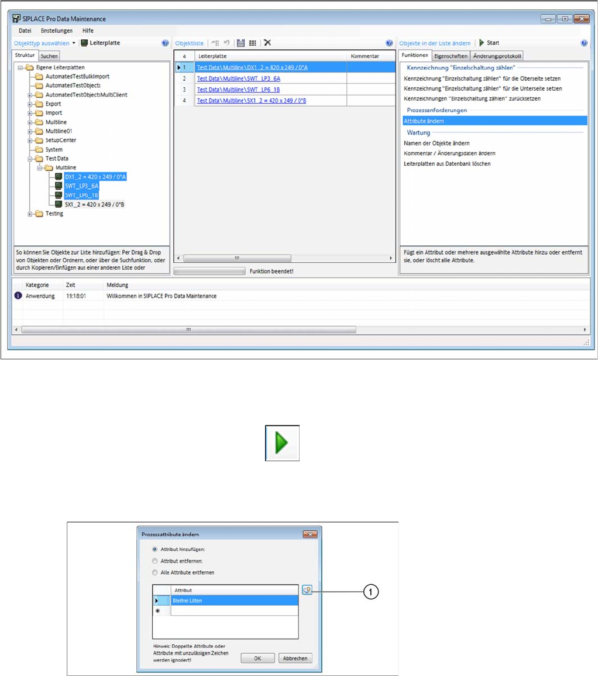Screen dimensions: 598x676
Task: Open link Test Data\Multiline\SX1_2 = 420 x 249 / 0°B
Action: tap(252, 101)
